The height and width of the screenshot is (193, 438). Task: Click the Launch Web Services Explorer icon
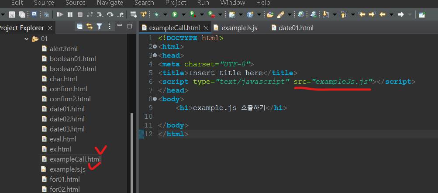314,14
